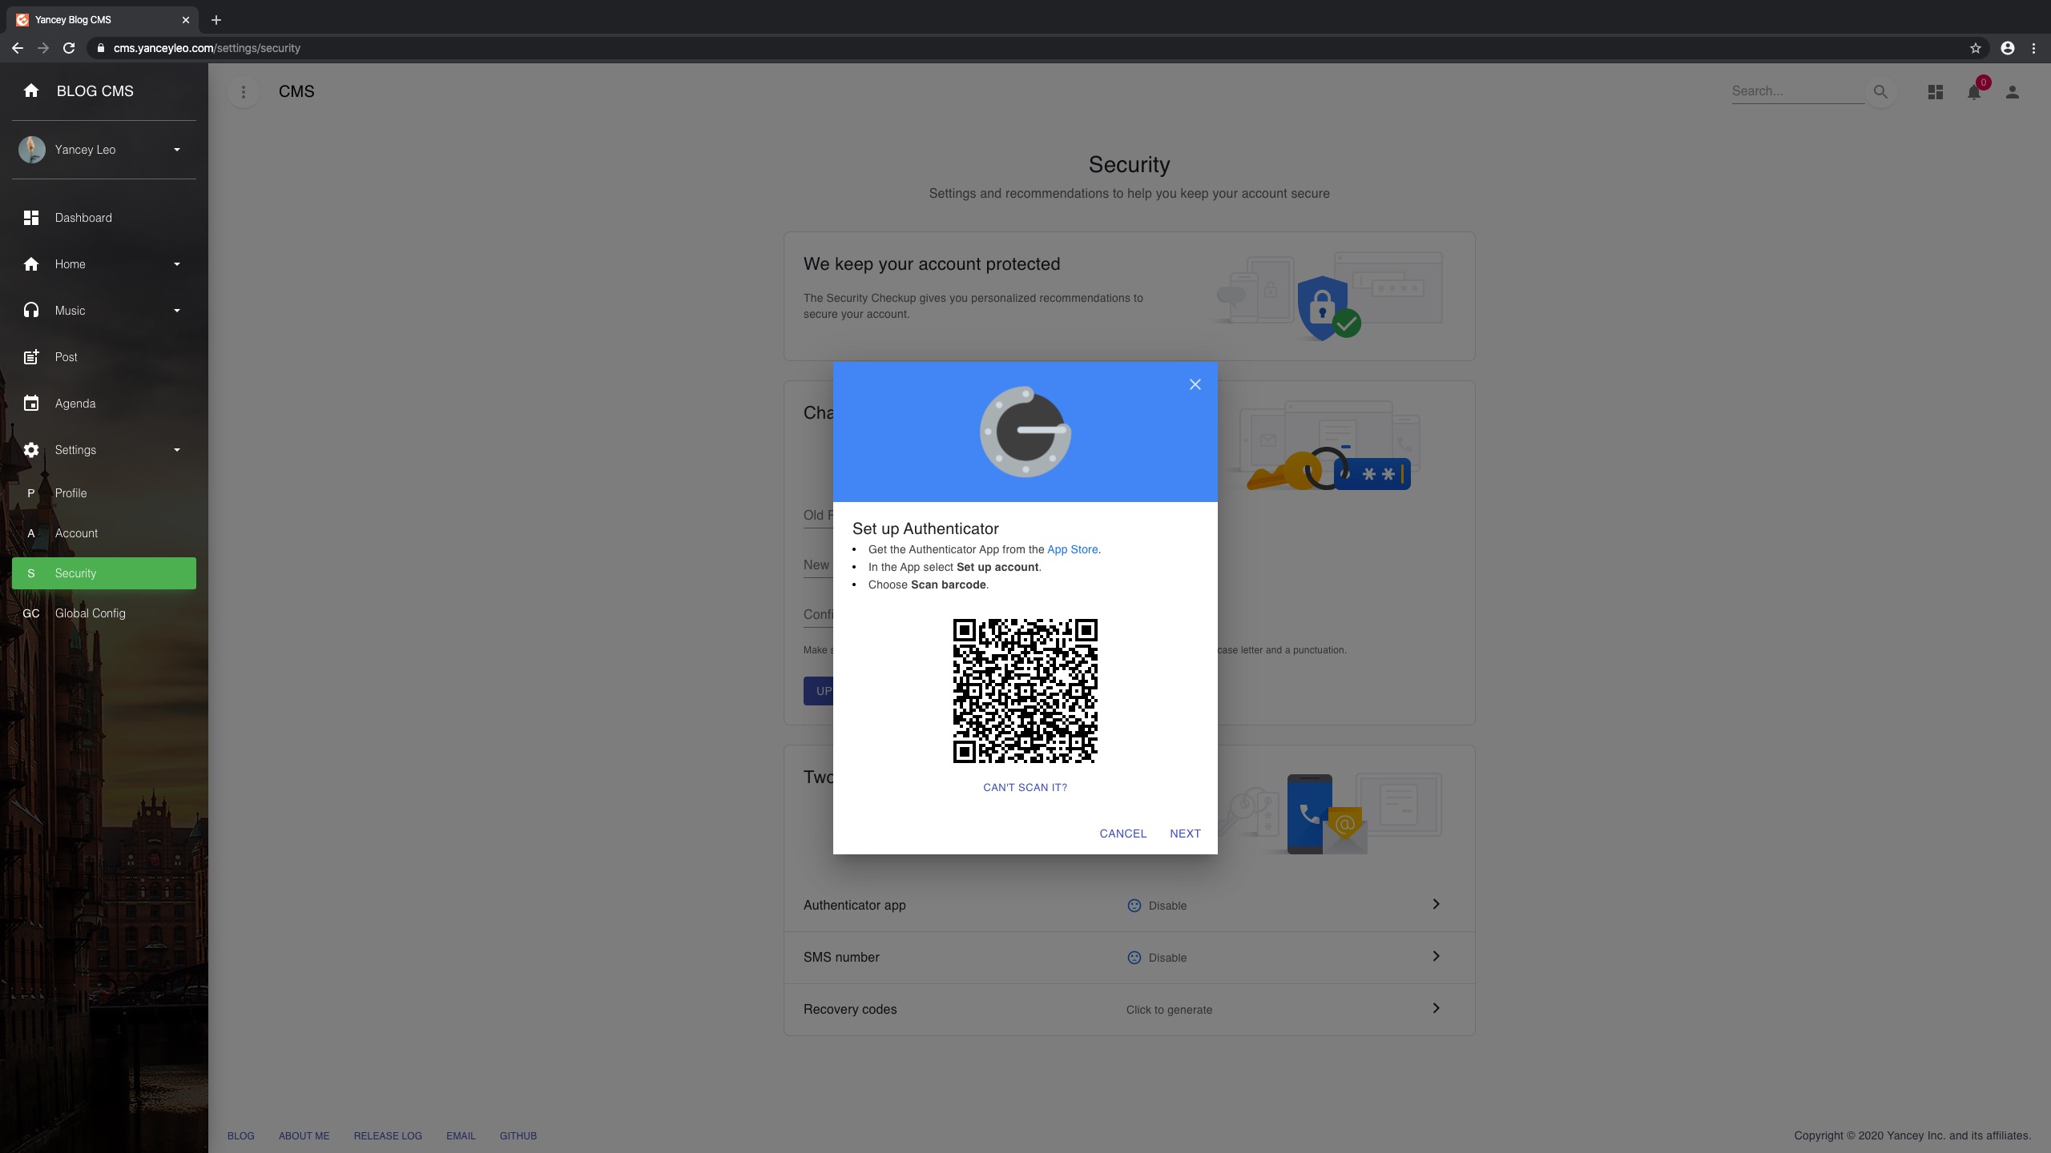Click Yancey Leo avatar in sidebar
The height and width of the screenshot is (1153, 2051).
(x=32, y=150)
